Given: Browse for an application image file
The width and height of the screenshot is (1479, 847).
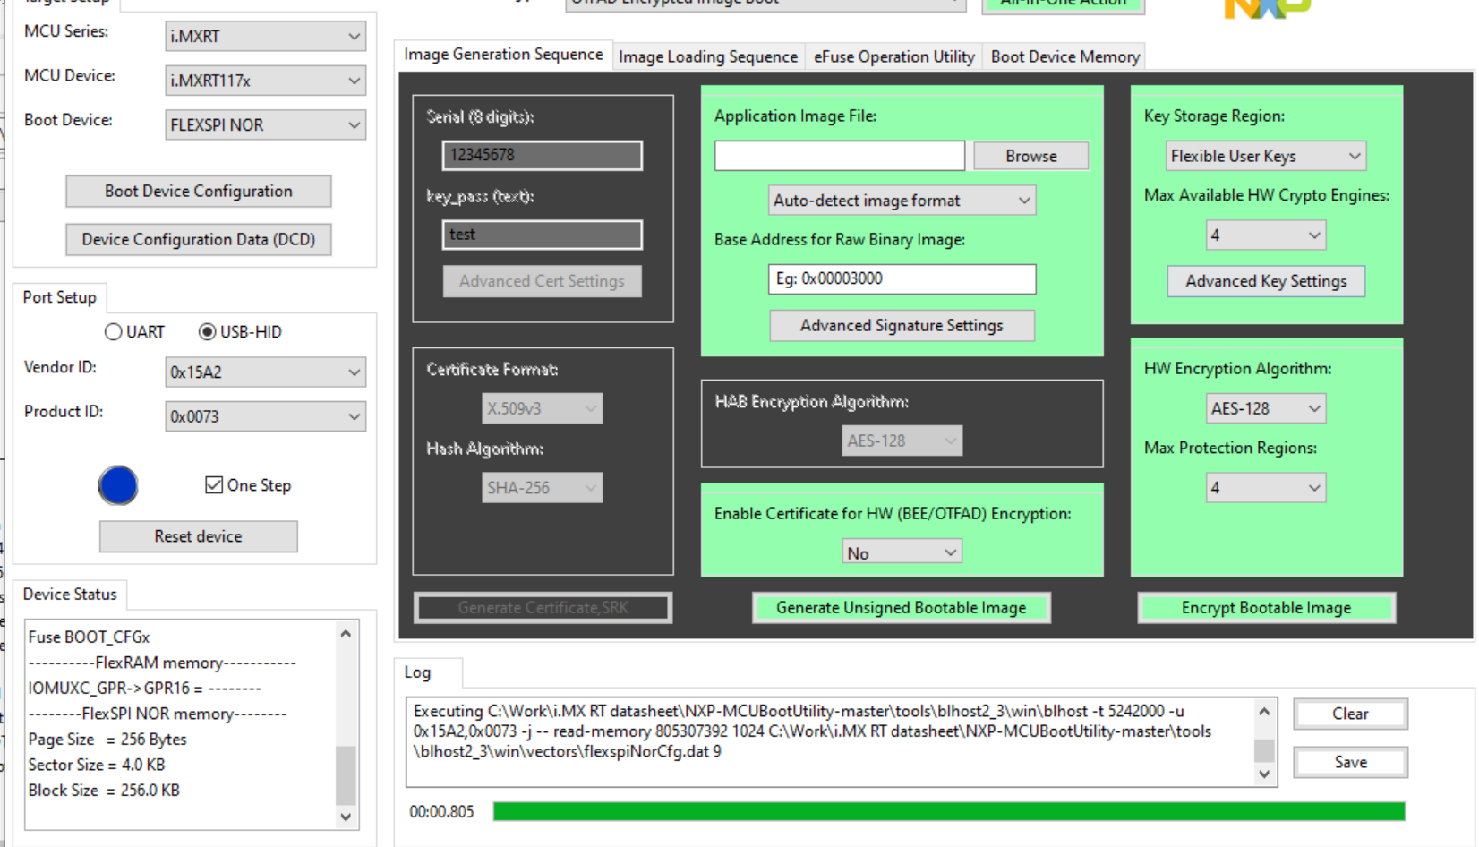Looking at the screenshot, I should 1031,156.
